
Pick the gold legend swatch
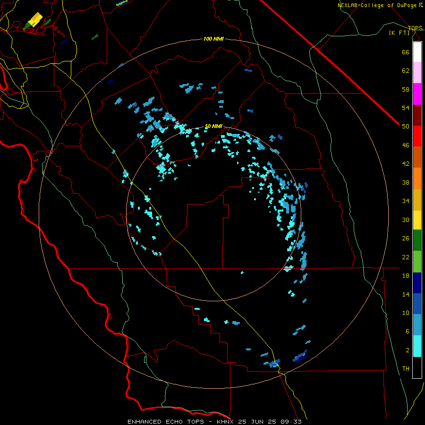[417, 200]
